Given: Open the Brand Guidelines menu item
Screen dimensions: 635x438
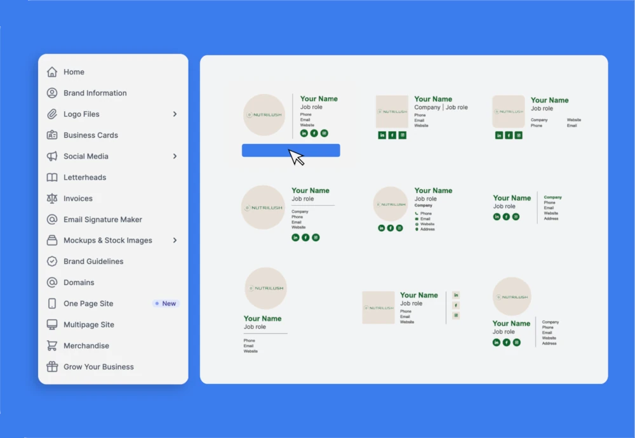Looking at the screenshot, I should click(x=93, y=262).
